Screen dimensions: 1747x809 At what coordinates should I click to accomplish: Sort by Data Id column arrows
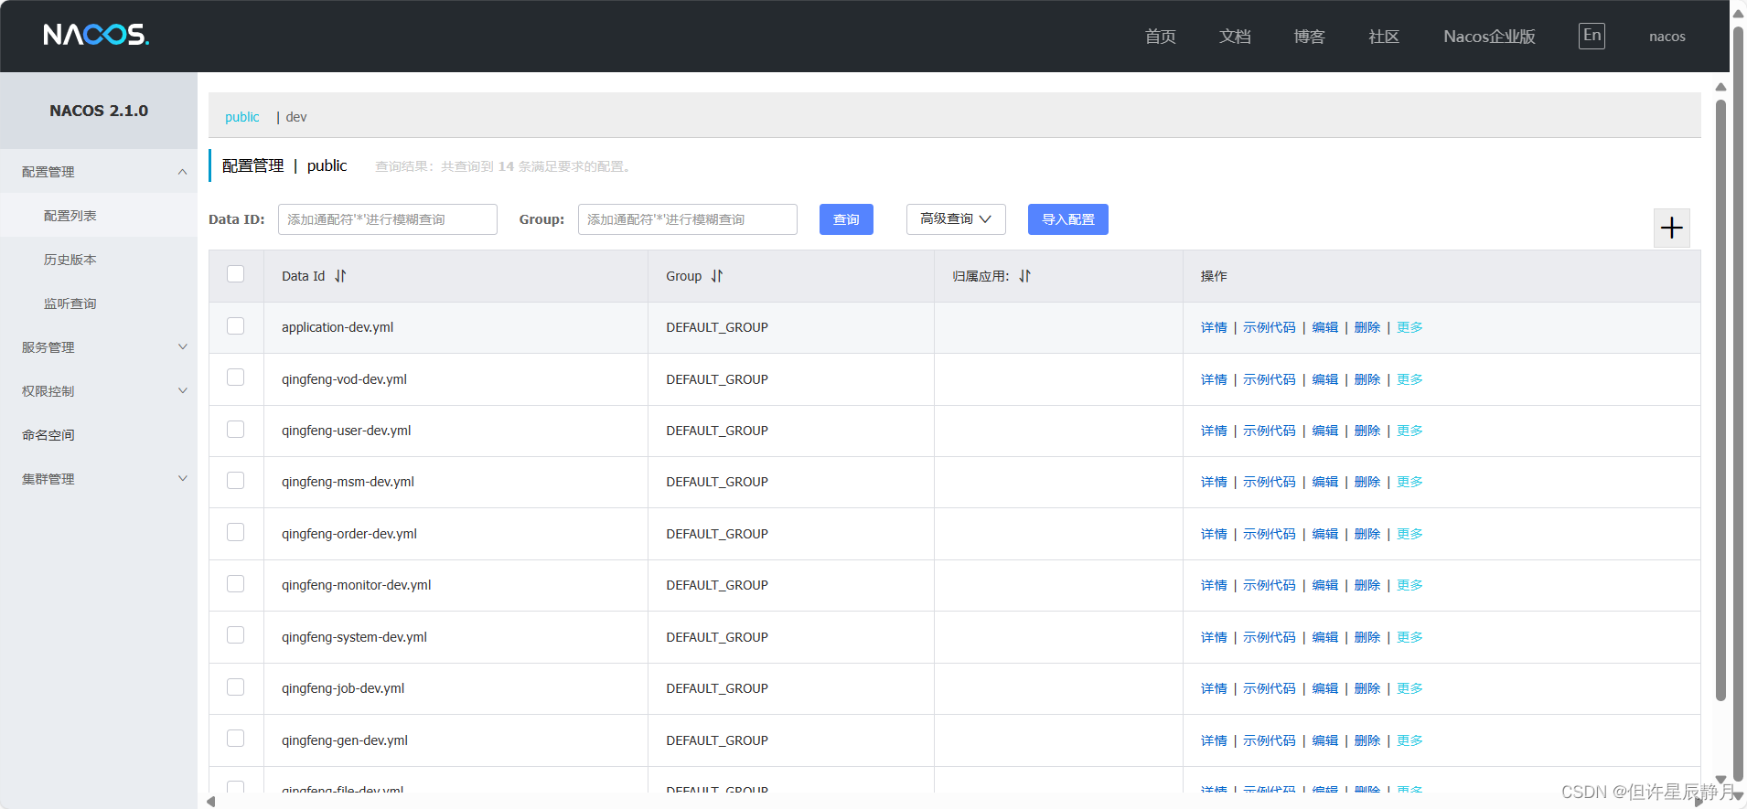[340, 276]
